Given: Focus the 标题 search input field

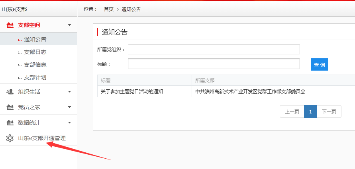Looking at the screenshot, I should (214, 64).
